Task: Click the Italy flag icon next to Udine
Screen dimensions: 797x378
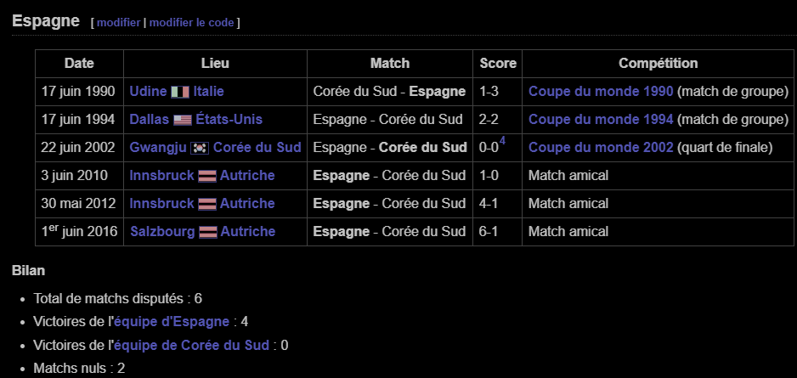Action: pyautogui.click(x=179, y=92)
